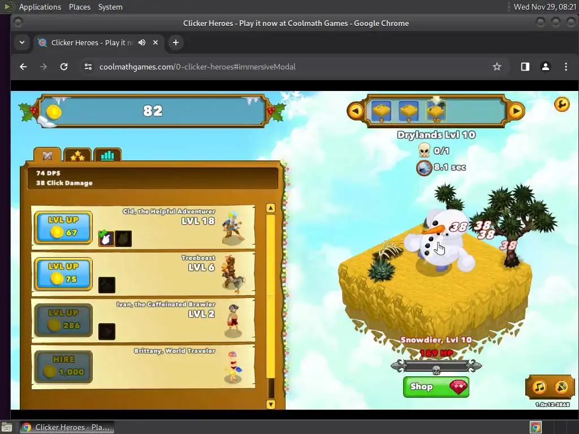Screen dimensions: 579x434
Task: Go to next zone with right arrow
Action: pos(516,111)
